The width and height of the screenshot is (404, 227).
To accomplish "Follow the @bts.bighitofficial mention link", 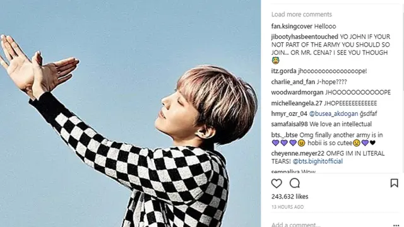I will 318,161.
